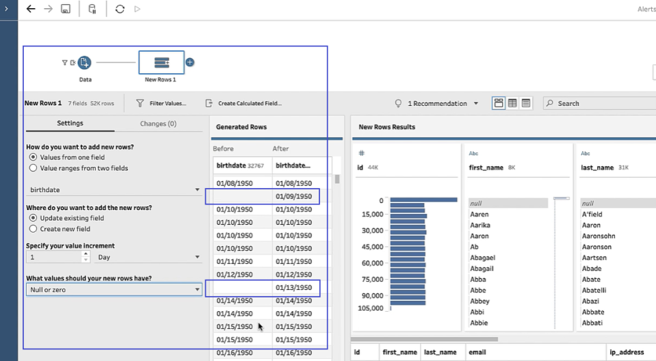The image size is (656, 361).
Task: Expand the left sidebar chevron
Action: coord(6,9)
